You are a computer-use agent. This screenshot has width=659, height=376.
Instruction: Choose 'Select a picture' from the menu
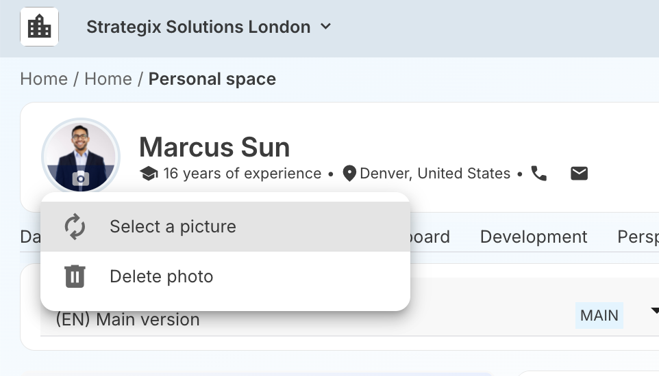(x=173, y=226)
